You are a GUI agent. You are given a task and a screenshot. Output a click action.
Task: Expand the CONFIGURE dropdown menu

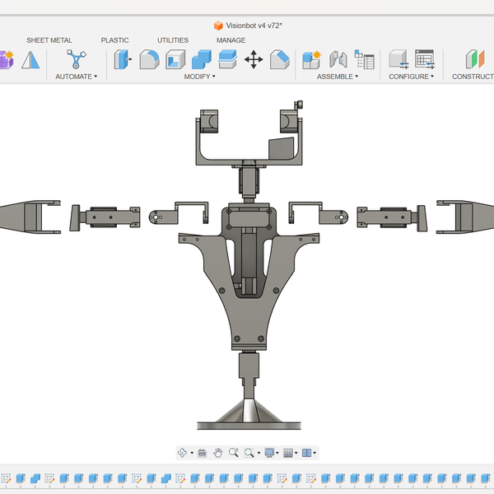click(411, 77)
